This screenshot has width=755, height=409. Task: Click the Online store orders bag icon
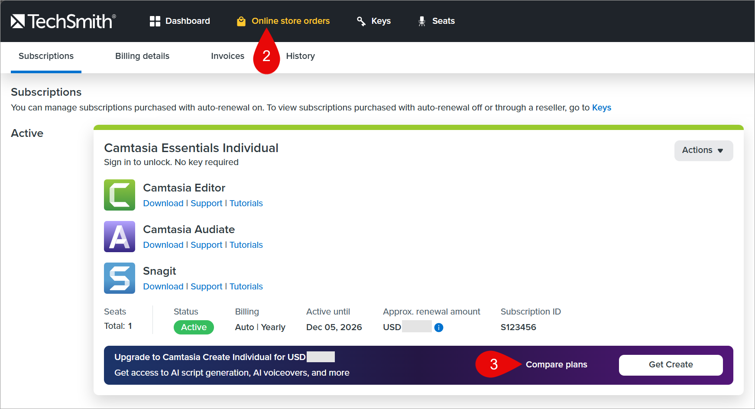[x=241, y=21]
